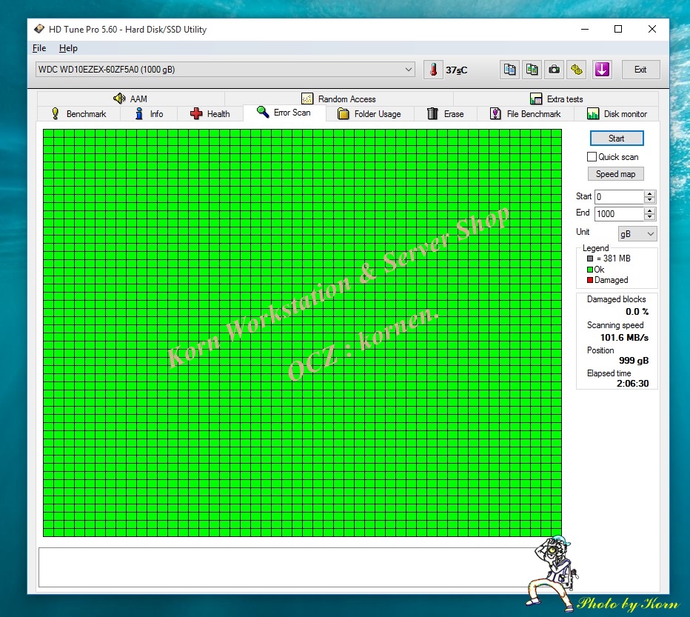Open the Random Access tab
Viewport: 690px width, 617px height.
338,99
